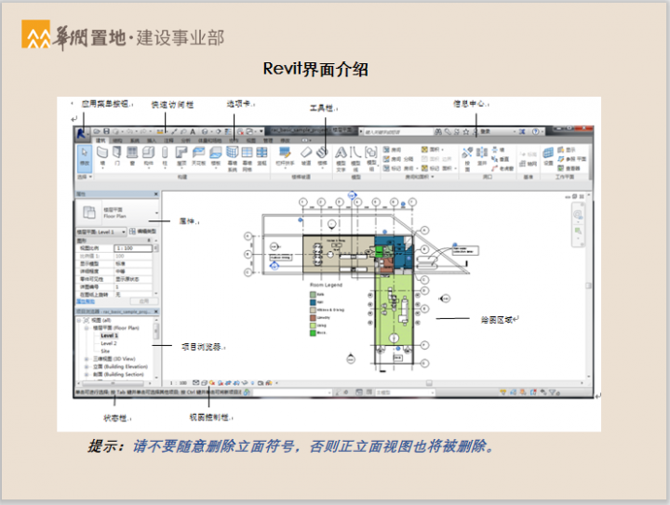This screenshot has width=670, height=505.
Task: Click the Shaft (竖井) opening tool
Action: [482, 156]
